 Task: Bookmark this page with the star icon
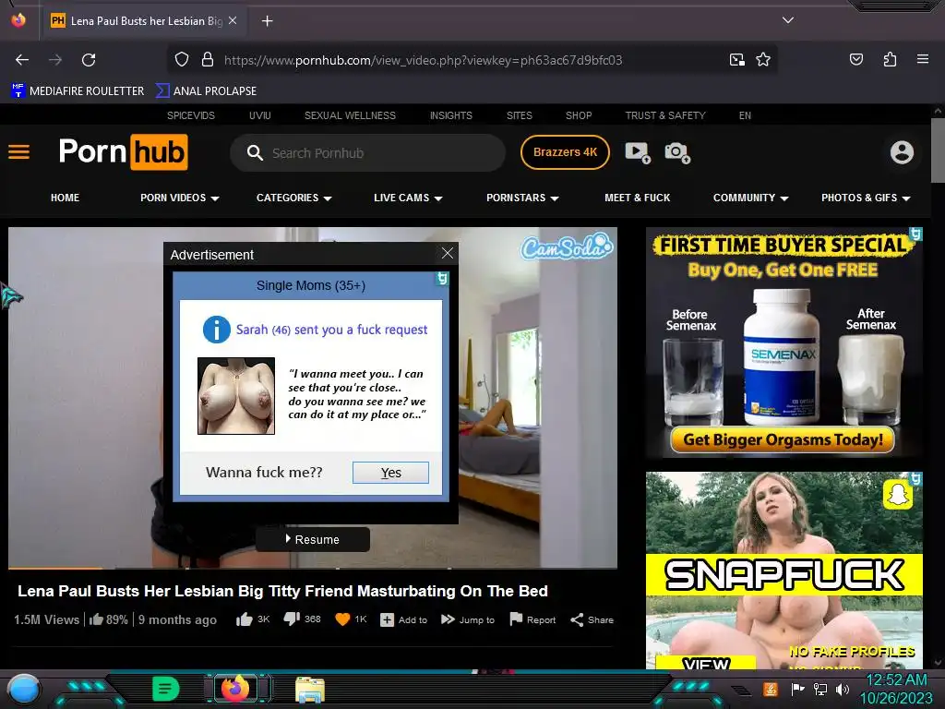(763, 60)
